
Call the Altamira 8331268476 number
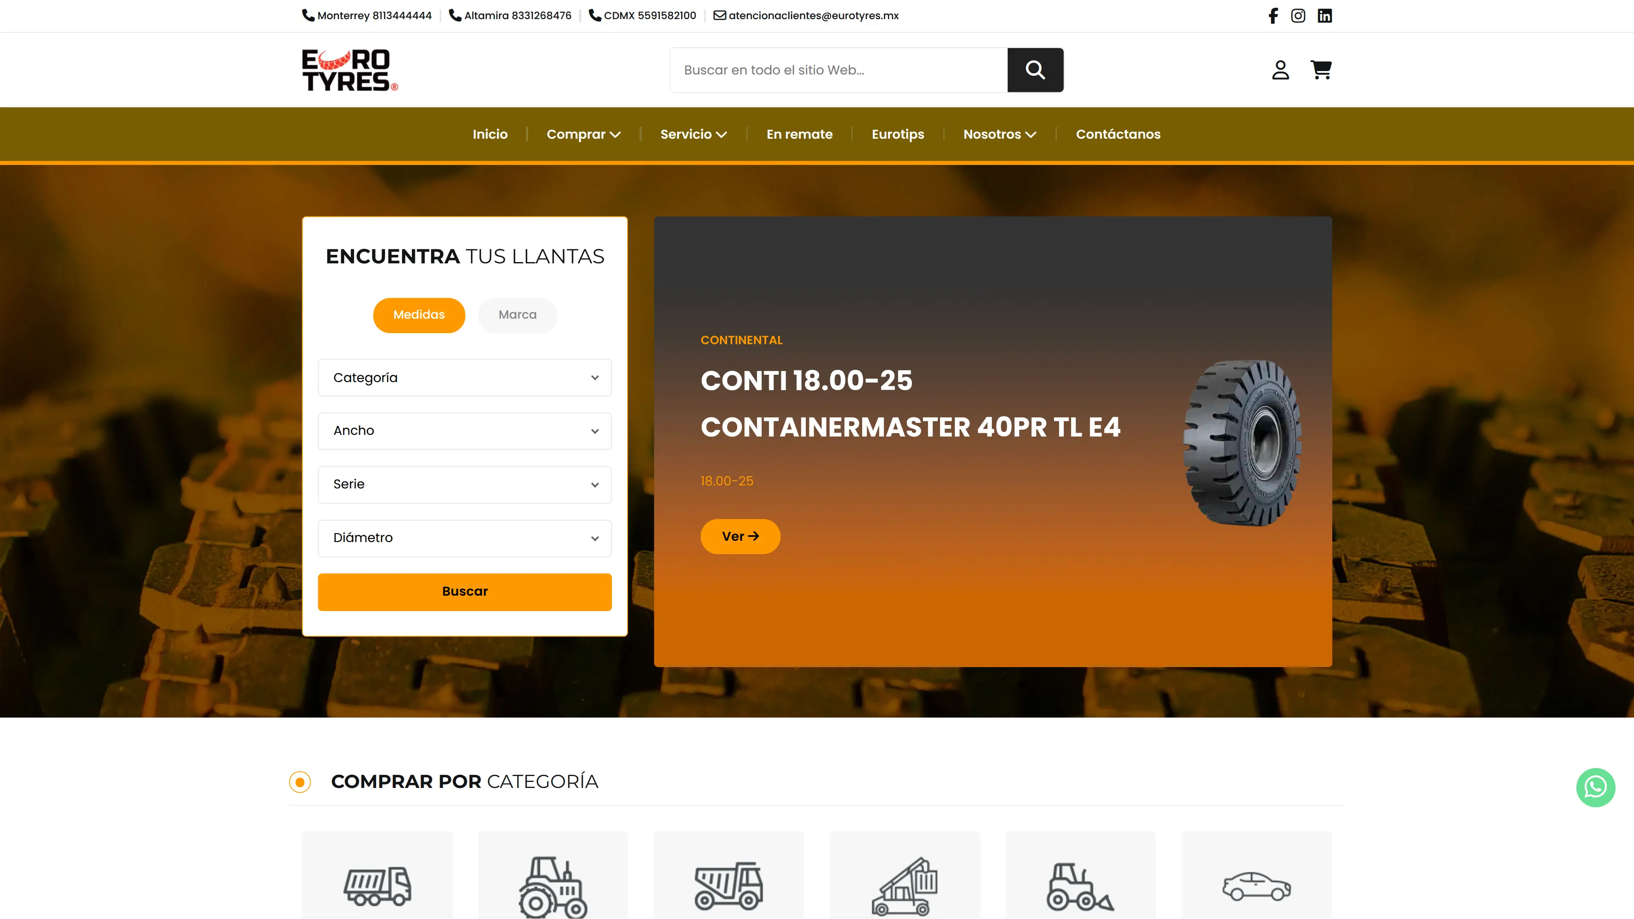[x=517, y=15]
